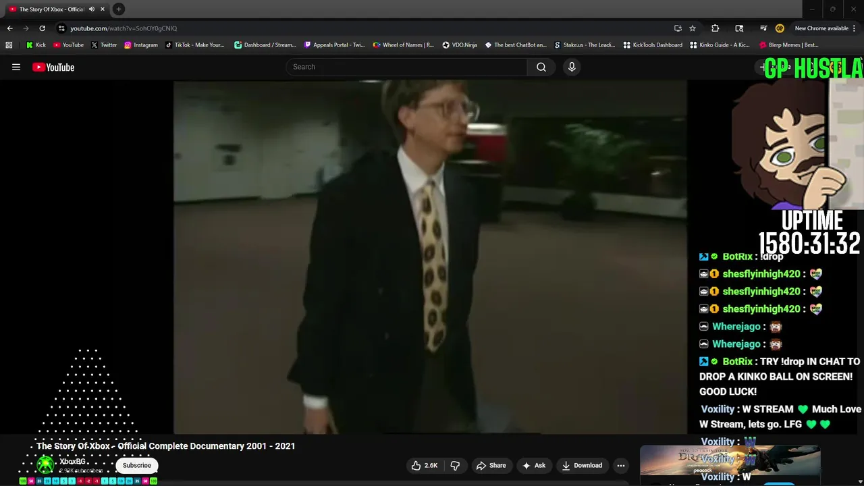Open the XboxBG channel name link
This screenshot has height=486, width=864.
click(72, 462)
